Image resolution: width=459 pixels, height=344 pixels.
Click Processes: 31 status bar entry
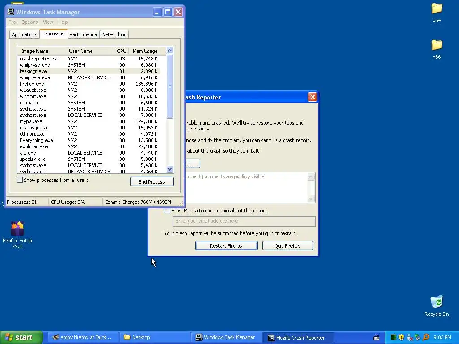tap(22, 202)
